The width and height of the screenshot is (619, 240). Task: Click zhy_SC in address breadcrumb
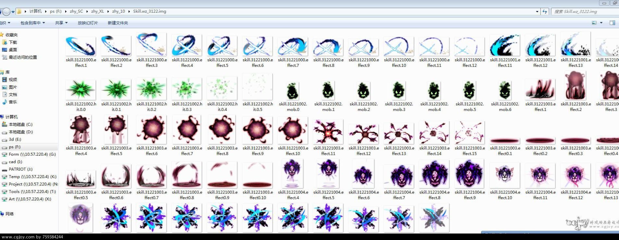(x=76, y=11)
